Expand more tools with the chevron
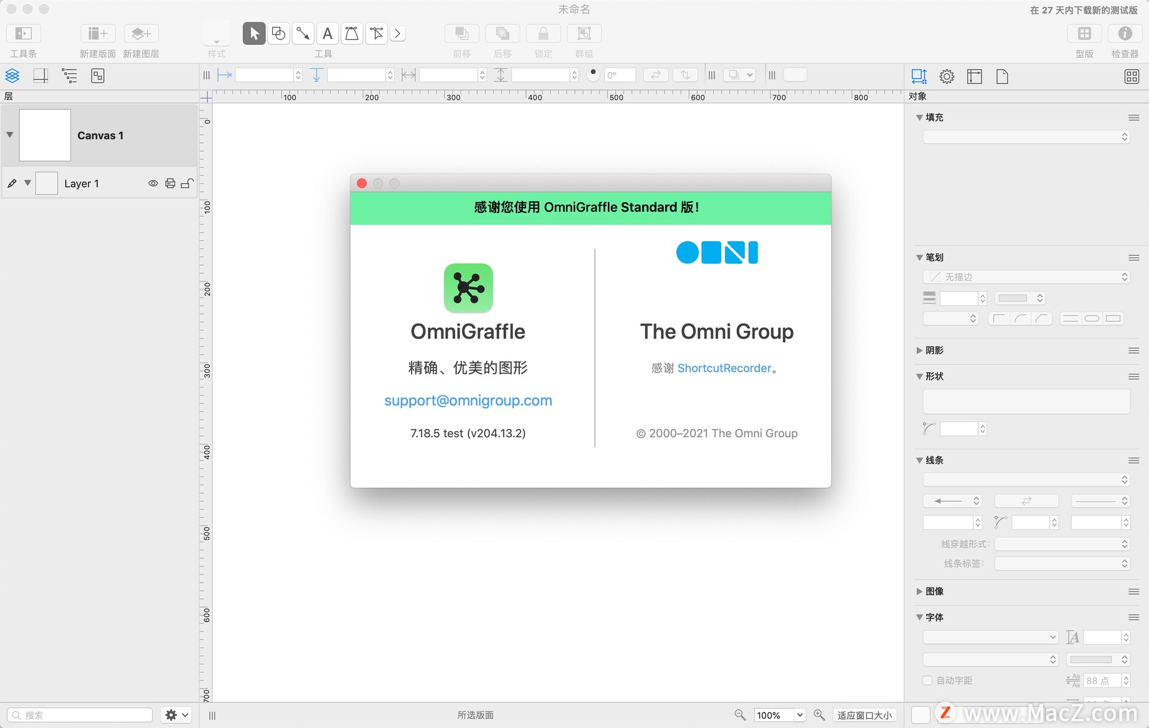The image size is (1149, 728). click(x=397, y=33)
